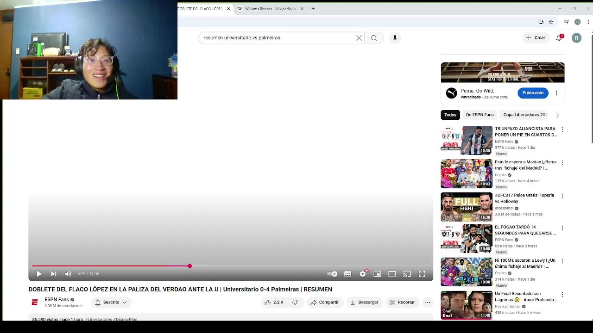
Task: Open the ESPN Fans channel name
Action: click(x=57, y=300)
